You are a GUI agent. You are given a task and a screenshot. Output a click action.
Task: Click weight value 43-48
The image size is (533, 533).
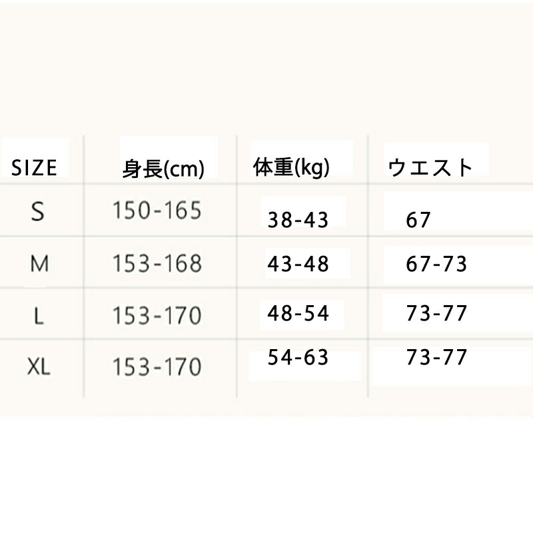click(x=298, y=264)
